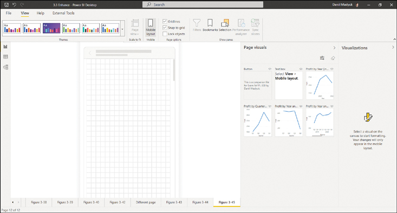This screenshot has height=213, width=397.
Task: Apply the fourth theme swatch
Action: click(71, 28)
